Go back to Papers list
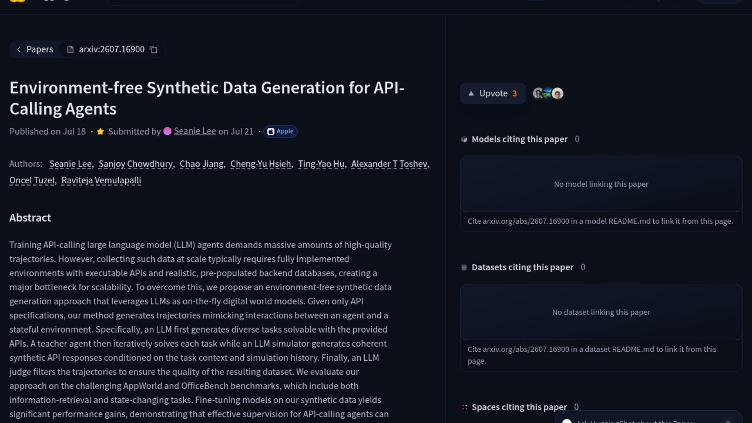 tap(35, 49)
